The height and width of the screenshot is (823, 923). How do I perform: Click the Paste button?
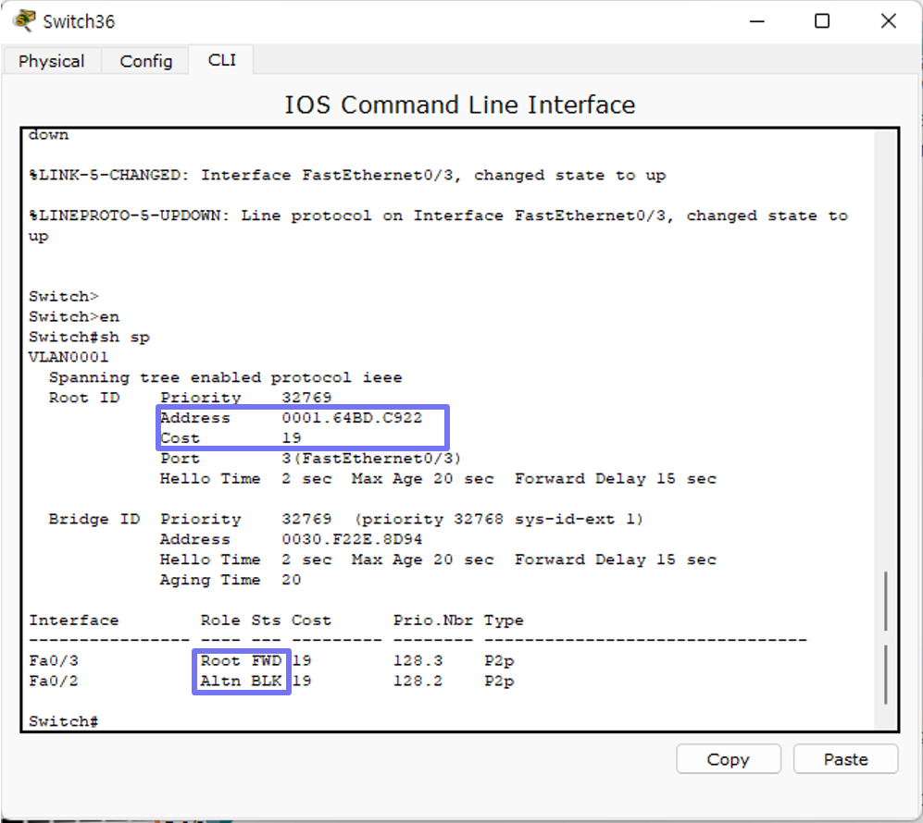(x=845, y=759)
